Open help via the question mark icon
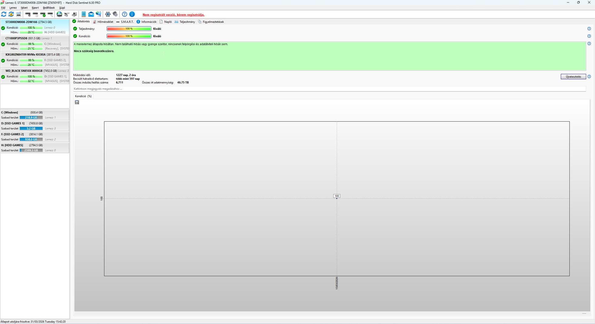The image size is (595, 324). pyautogui.click(x=124, y=14)
